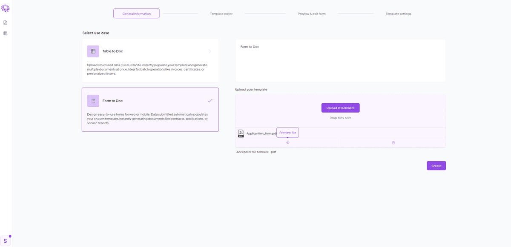
Task: Click the PDF file icon beside Applicantion_form.pdf
Action: (241, 133)
